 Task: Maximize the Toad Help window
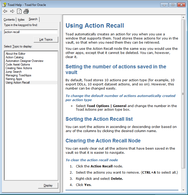point(173,5)
